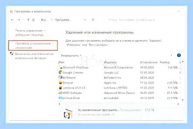Click the BitTorrent icon
This screenshot has height=129, width=193.
(x=60, y=77)
